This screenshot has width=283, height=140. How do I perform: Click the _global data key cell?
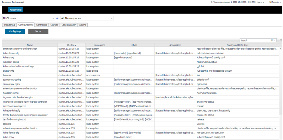coord(237,66)
